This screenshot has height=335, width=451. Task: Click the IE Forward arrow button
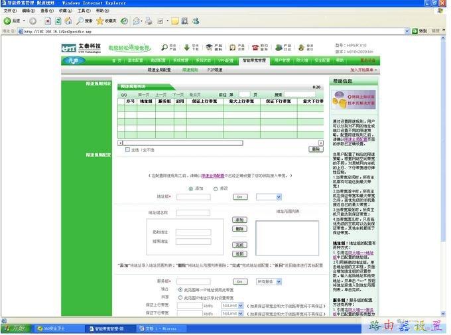click(x=32, y=21)
